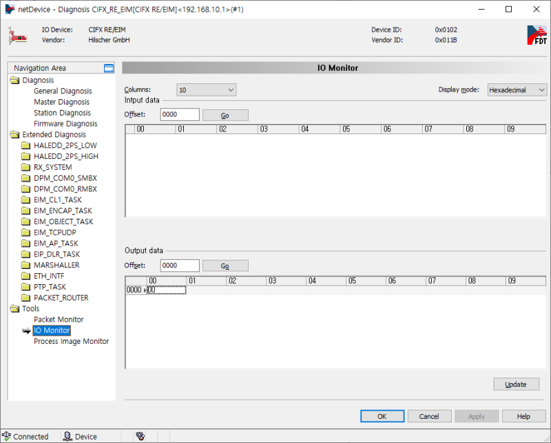Image resolution: width=551 pixels, height=443 pixels.
Task: Click the Diagnosis folder icon
Action: [x=14, y=80]
